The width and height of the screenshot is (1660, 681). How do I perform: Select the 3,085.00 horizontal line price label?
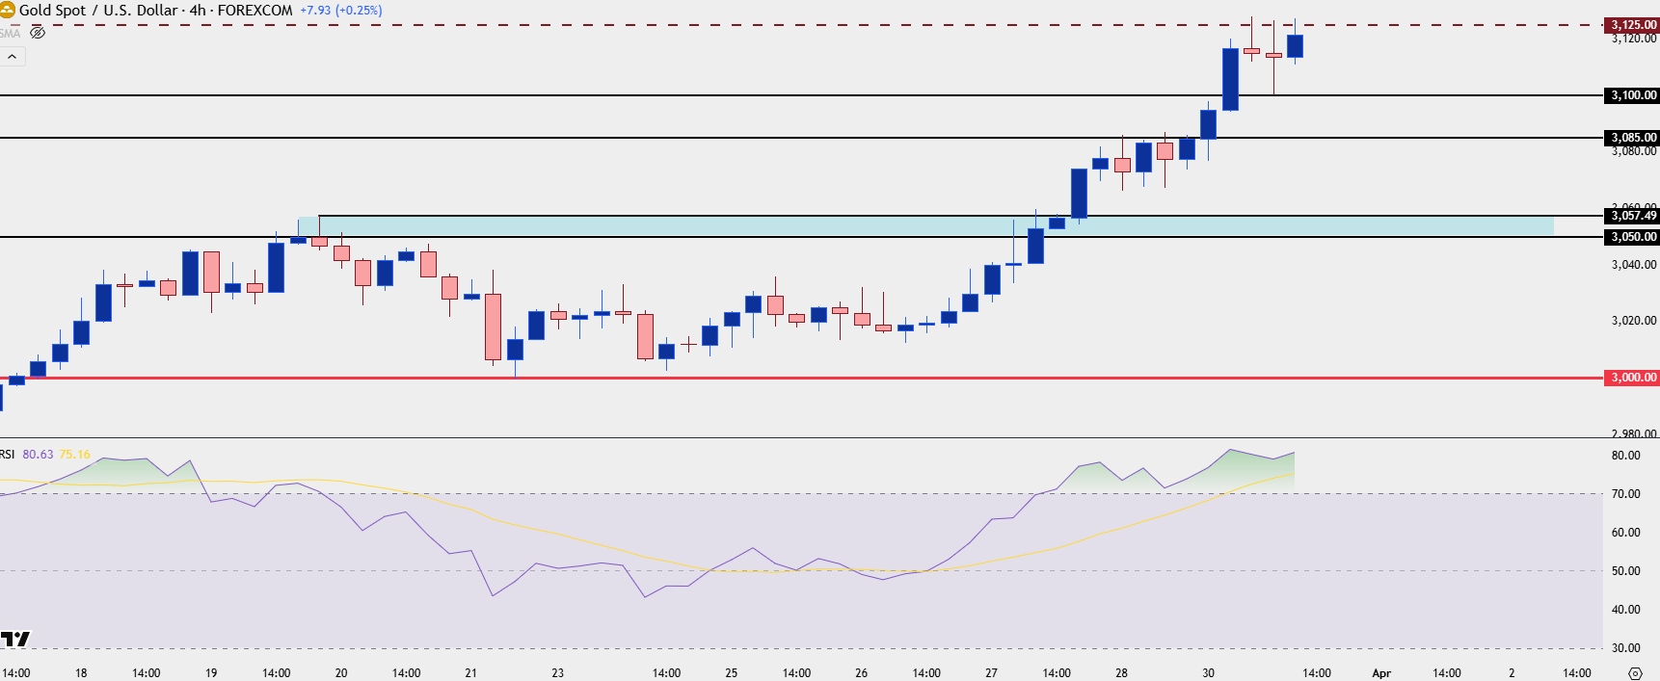1631,138
